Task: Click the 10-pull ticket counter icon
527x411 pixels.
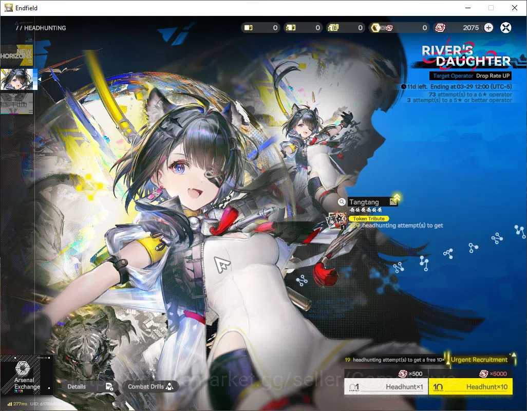Action: [x=333, y=28]
